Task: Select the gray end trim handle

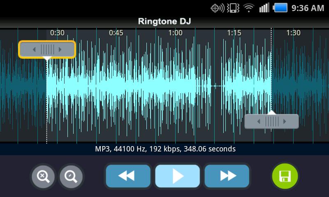Action: [x=271, y=121]
